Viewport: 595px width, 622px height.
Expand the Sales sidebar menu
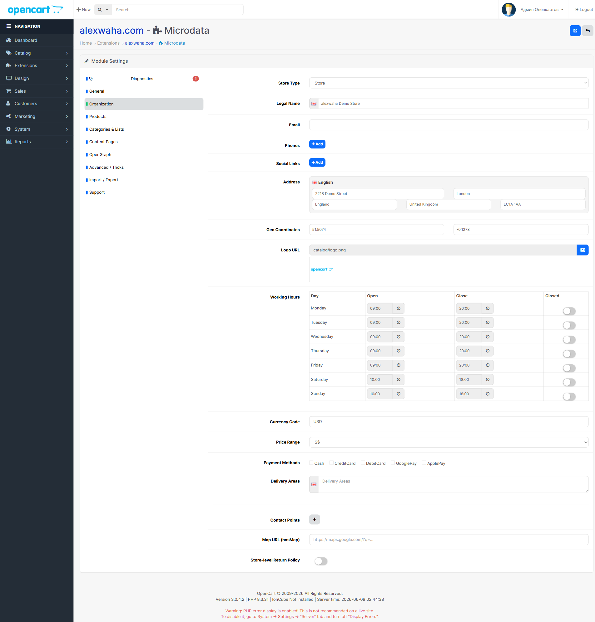37,91
